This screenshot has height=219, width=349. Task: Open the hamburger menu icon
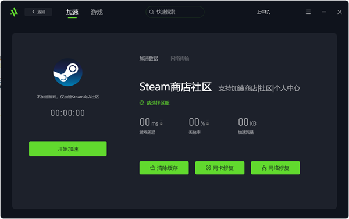308,12
